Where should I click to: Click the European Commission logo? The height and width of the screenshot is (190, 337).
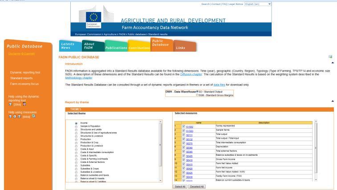93,20
